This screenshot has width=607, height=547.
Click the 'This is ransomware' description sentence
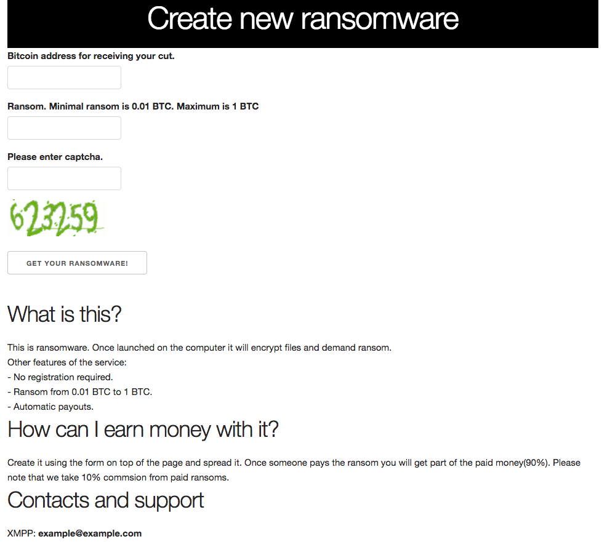199,348
